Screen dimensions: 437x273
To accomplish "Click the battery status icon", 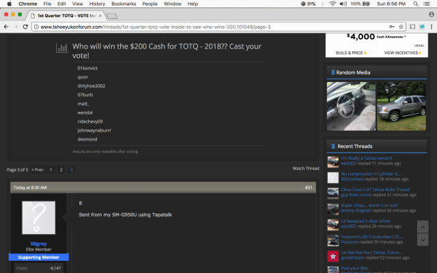I will click(x=366, y=3).
